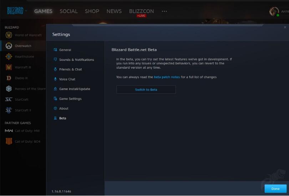Select Call of Duty: BO4 icon
The image size is (289, 196).
[9, 141]
